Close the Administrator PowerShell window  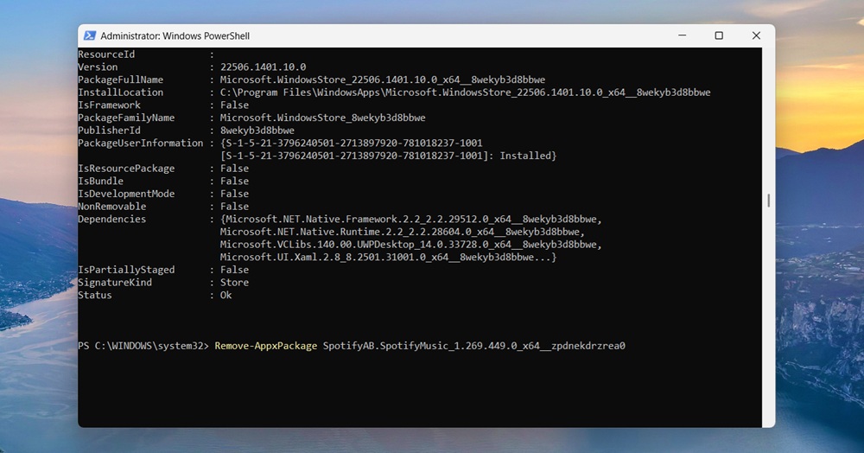click(x=756, y=35)
